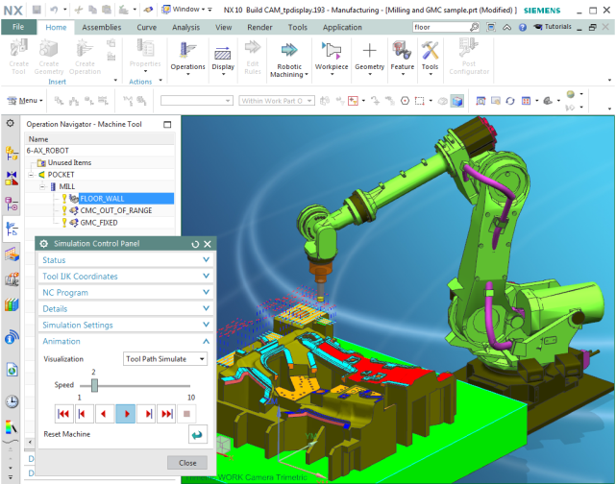Stop the simulation
The width and height of the screenshot is (616, 484).
(186, 414)
